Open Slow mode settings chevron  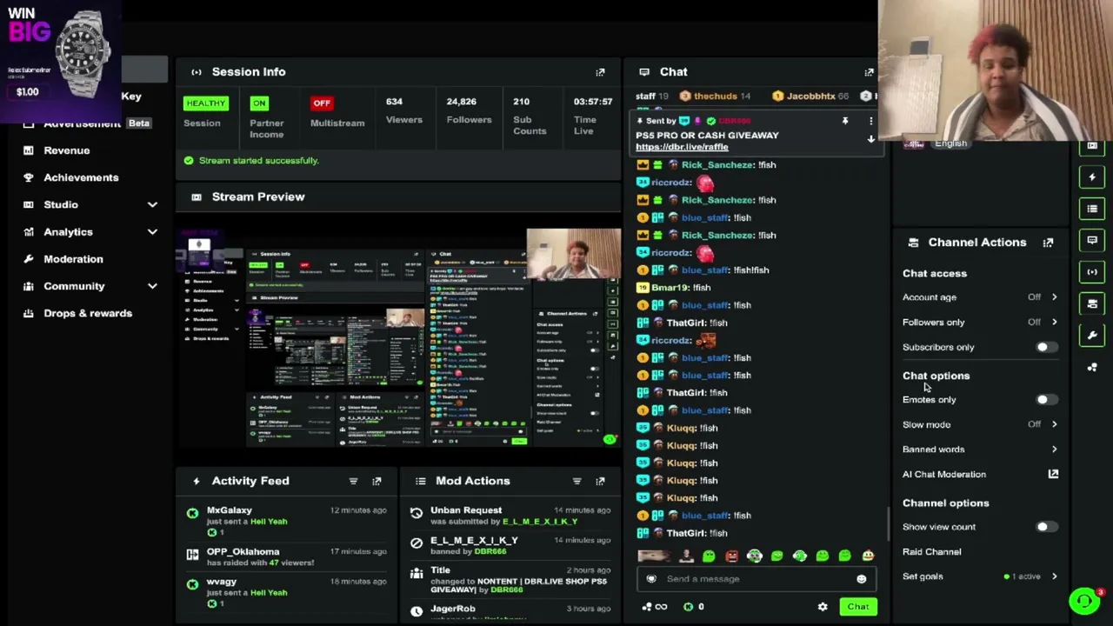tap(1054, 424)
